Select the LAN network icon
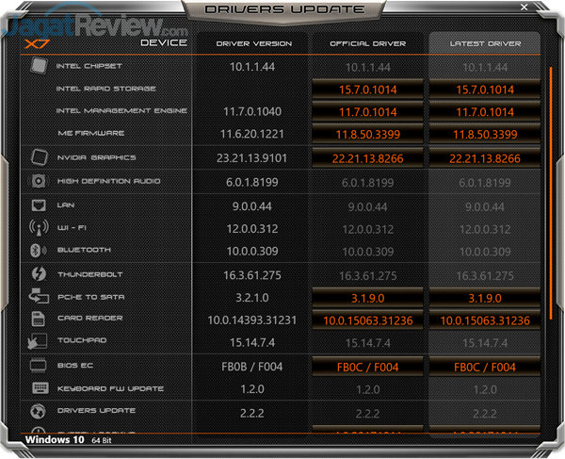The height and width of the screenshot is (459, 565). click(39, 205)
